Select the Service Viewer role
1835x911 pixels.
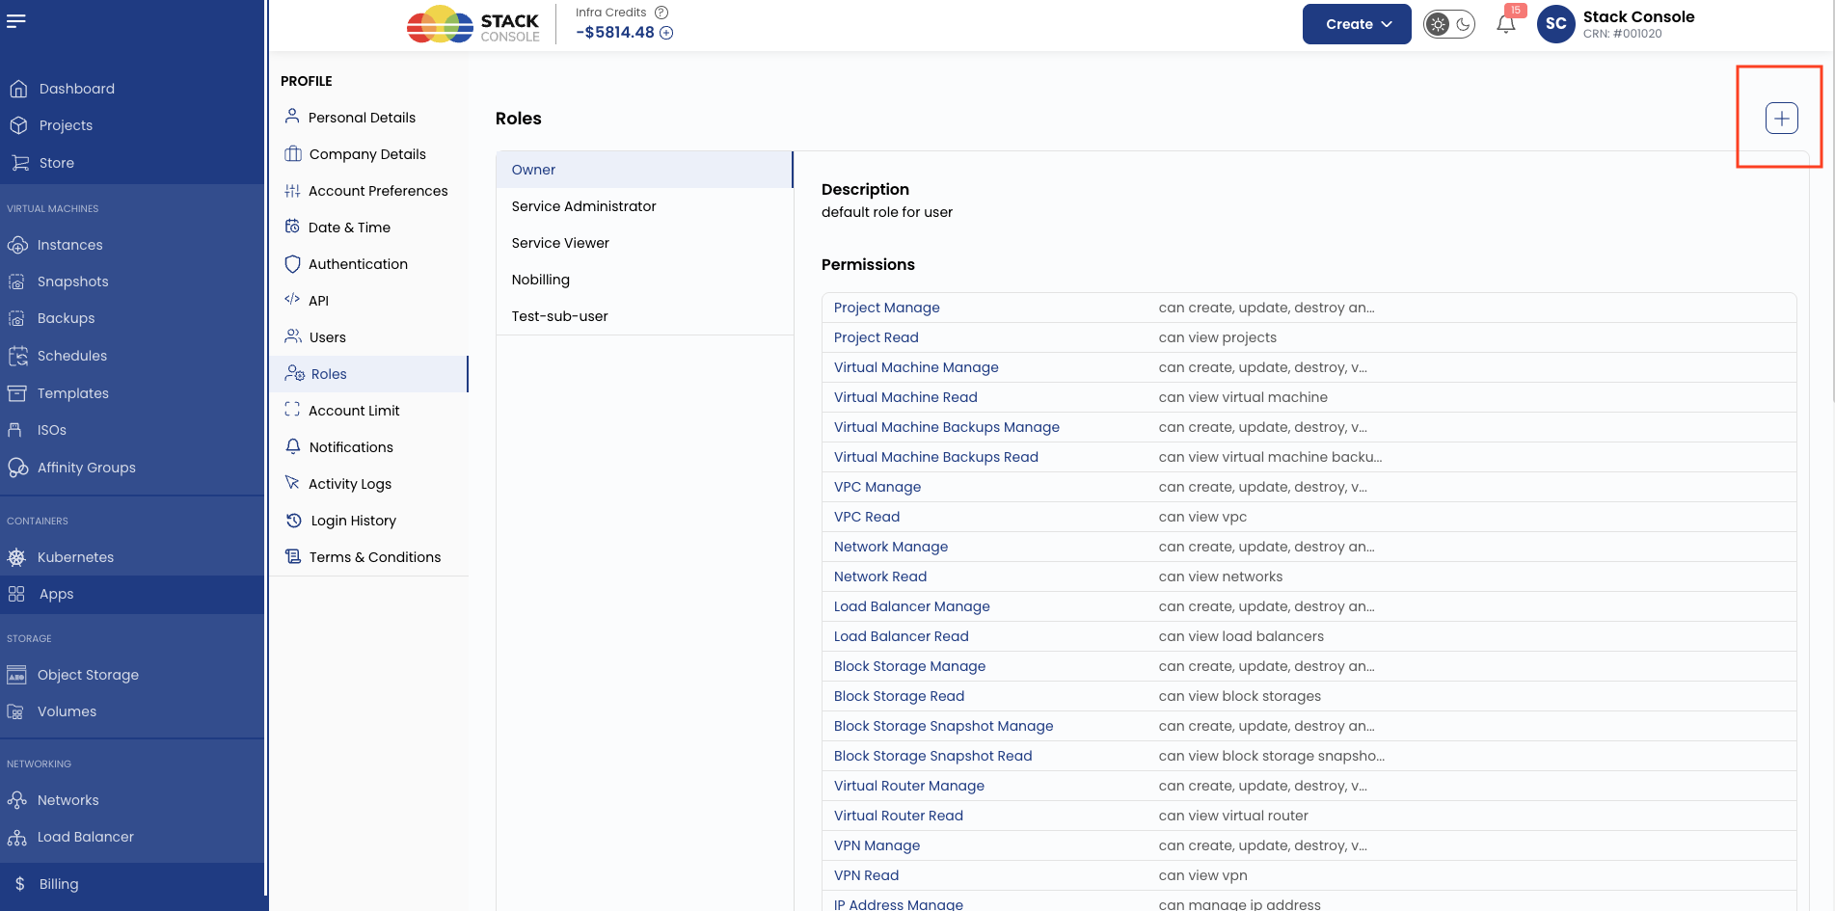coord(644,243)
